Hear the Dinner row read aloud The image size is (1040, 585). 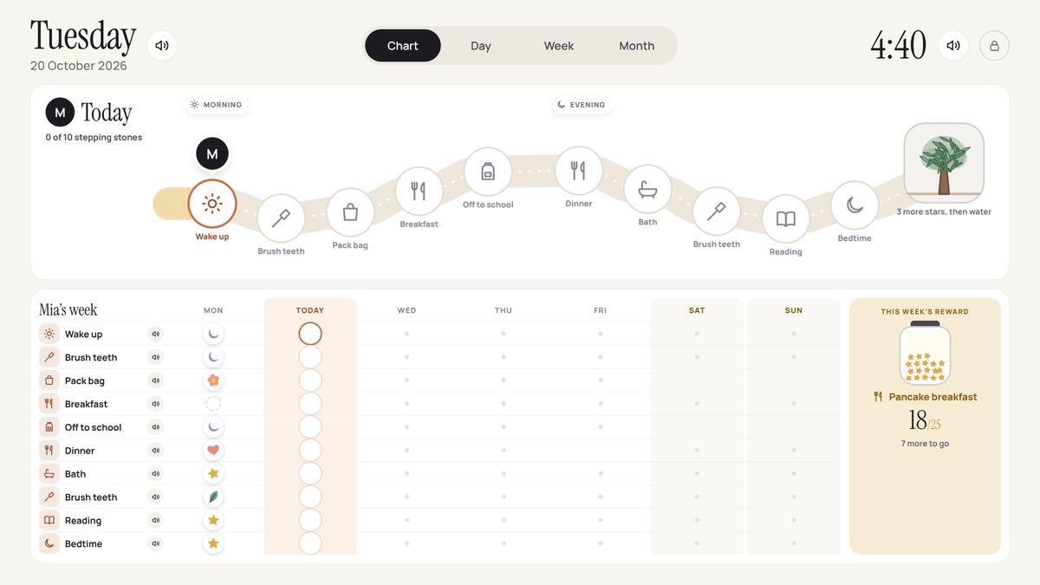155,451
